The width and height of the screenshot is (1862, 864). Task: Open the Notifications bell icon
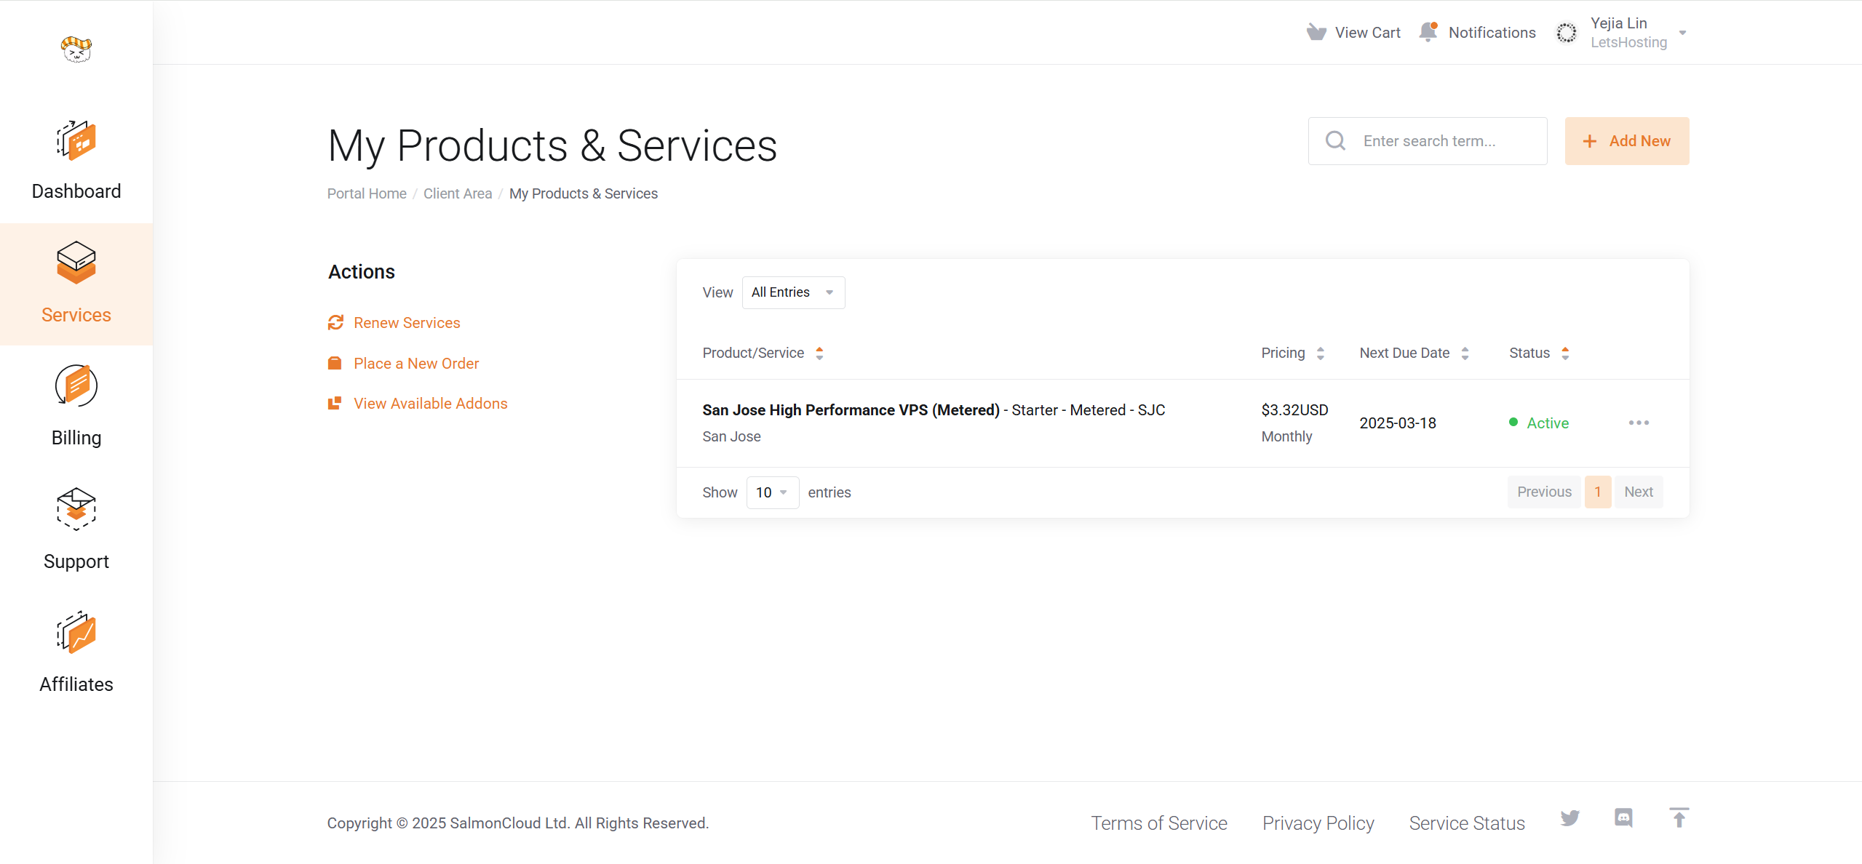1428,32
